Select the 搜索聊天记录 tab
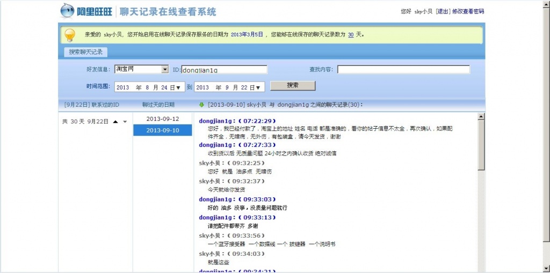 (x=85, y=52)
